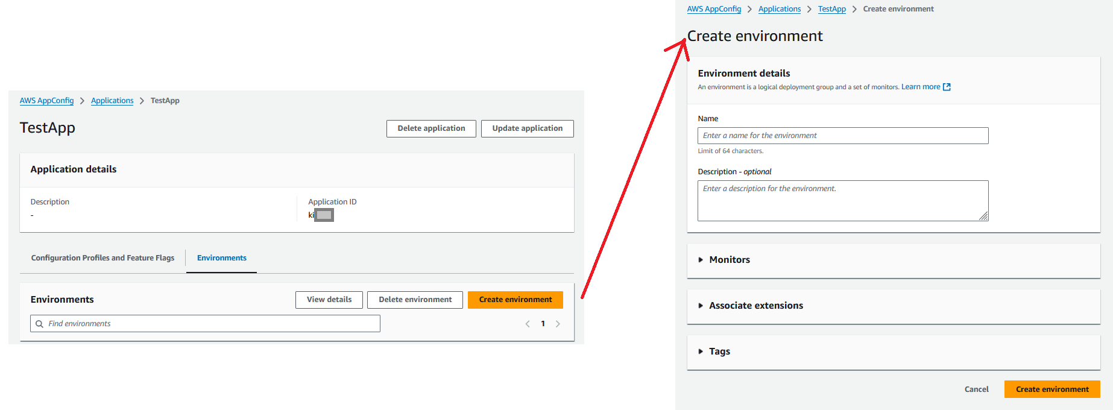This screenshot has height=410, width=1113.
Task: Focus the environment Name input field
Action: (x=842, y=136)
